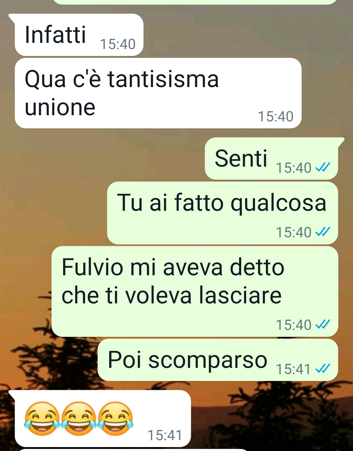Click the read receipt ticks on 'Senti'
This screenshot has height=451, width=353.
pyautogui.click(x=323, y=168)
